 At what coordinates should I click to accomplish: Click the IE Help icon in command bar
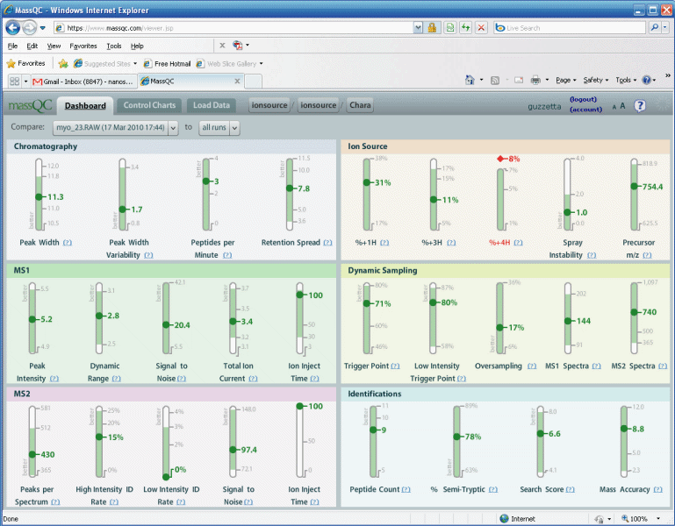coord(646,80)
